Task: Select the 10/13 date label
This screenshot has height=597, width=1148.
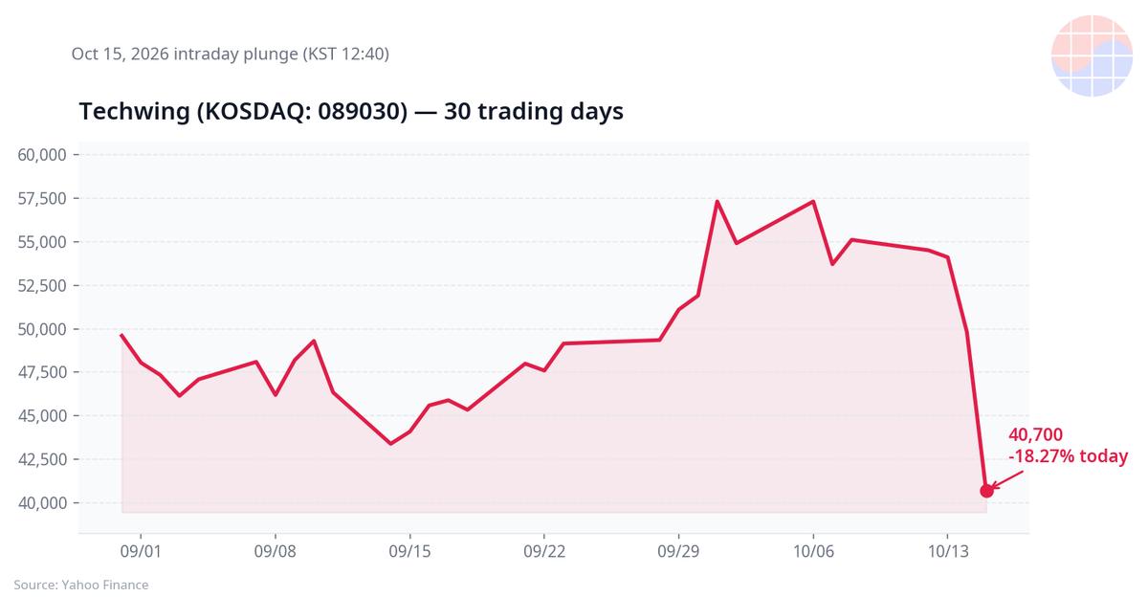Action: (x=947, y=552)
